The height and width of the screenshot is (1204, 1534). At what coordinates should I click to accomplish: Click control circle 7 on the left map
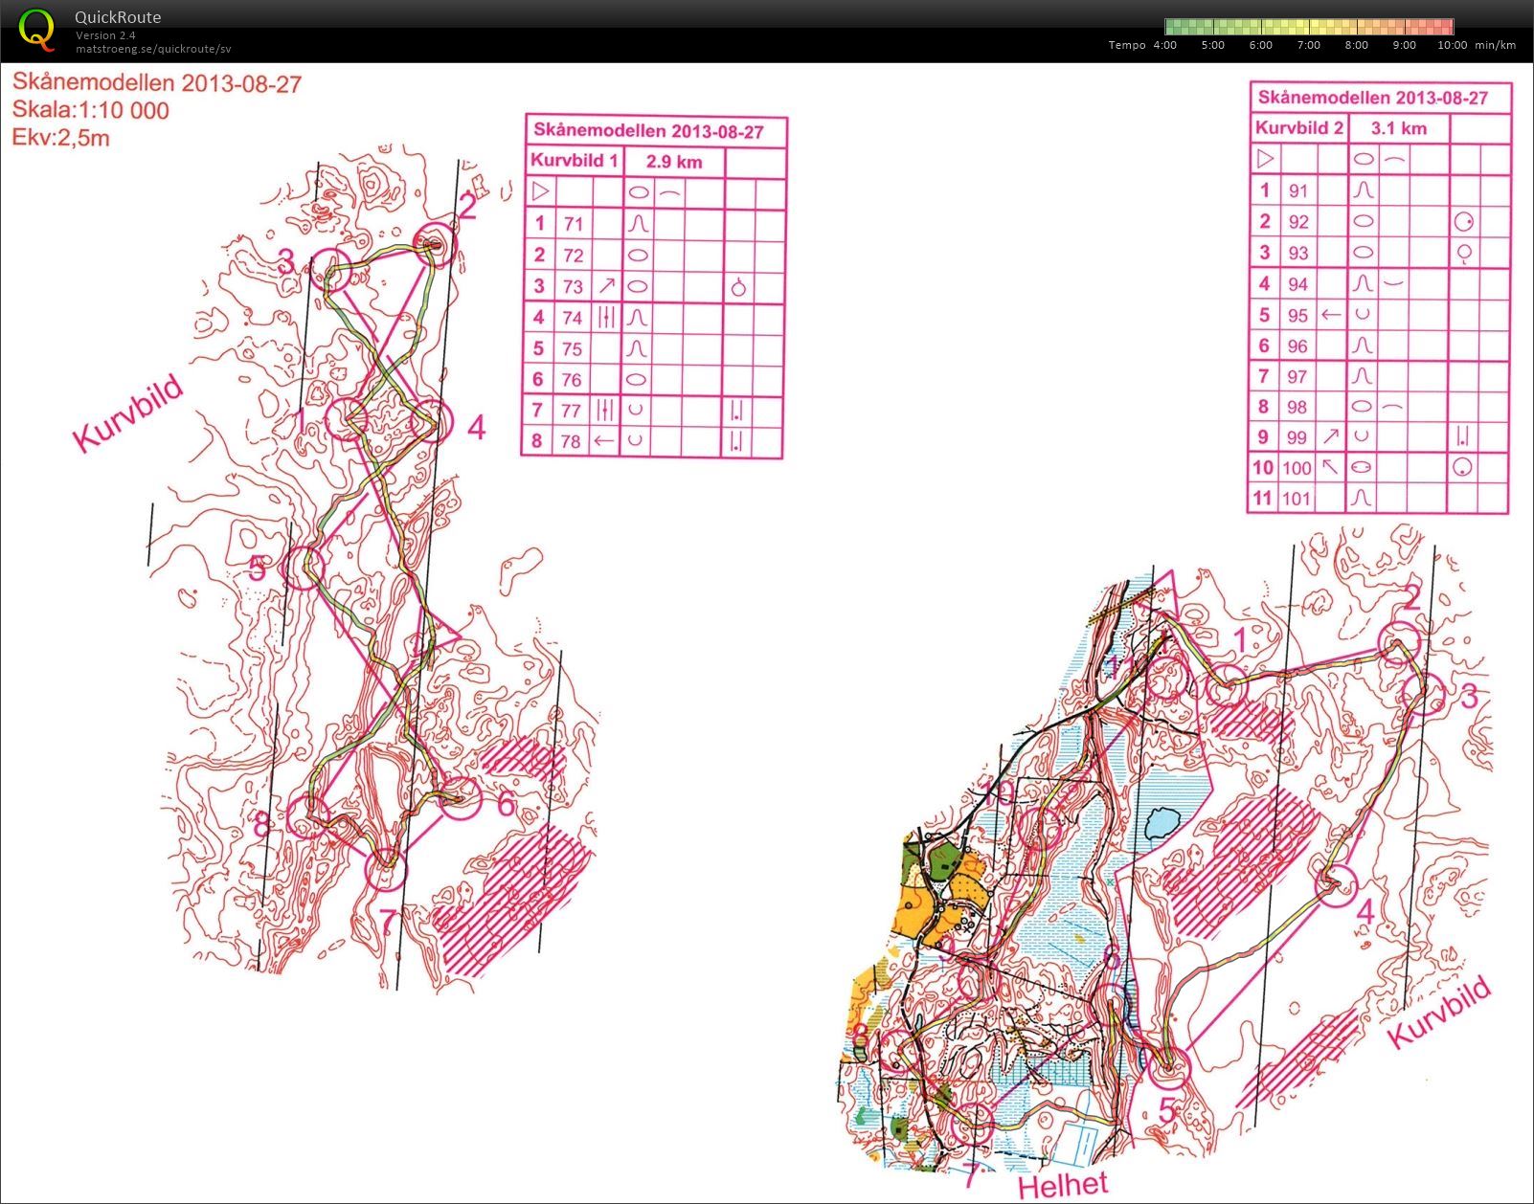(387, 868)
